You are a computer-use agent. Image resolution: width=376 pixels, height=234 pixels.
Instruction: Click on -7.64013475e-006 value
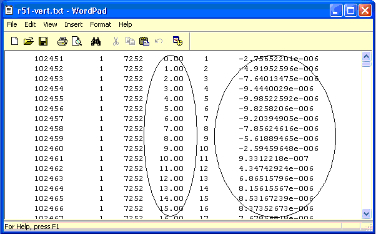(279, 79)
